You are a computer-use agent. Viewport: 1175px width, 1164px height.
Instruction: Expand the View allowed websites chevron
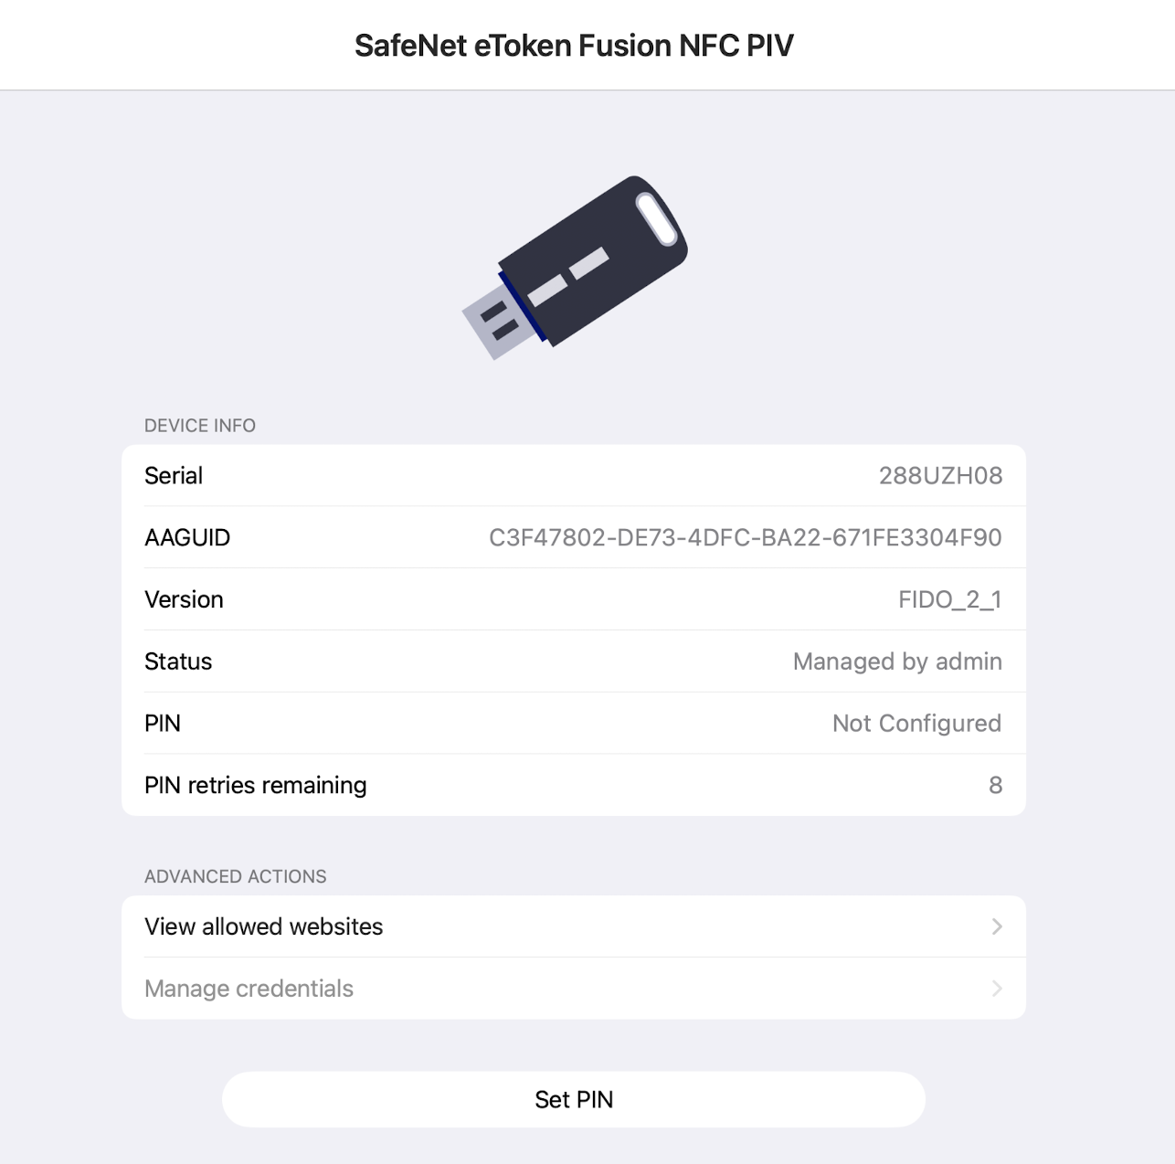pyautogui.click(x=997, y=926)
